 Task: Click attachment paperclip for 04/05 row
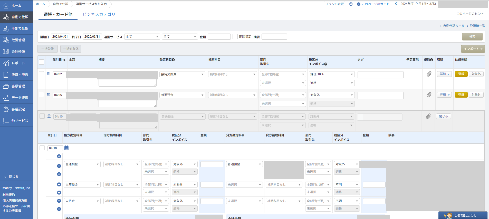coord(429,95)
